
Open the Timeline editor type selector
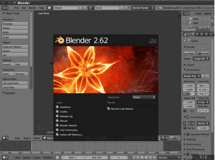5,157
